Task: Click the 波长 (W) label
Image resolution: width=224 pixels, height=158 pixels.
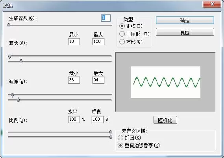Action: 18,43
